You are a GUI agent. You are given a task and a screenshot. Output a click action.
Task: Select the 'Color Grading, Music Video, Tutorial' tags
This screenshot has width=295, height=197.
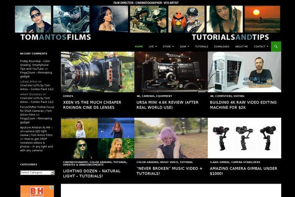click(x=165, y=162)
